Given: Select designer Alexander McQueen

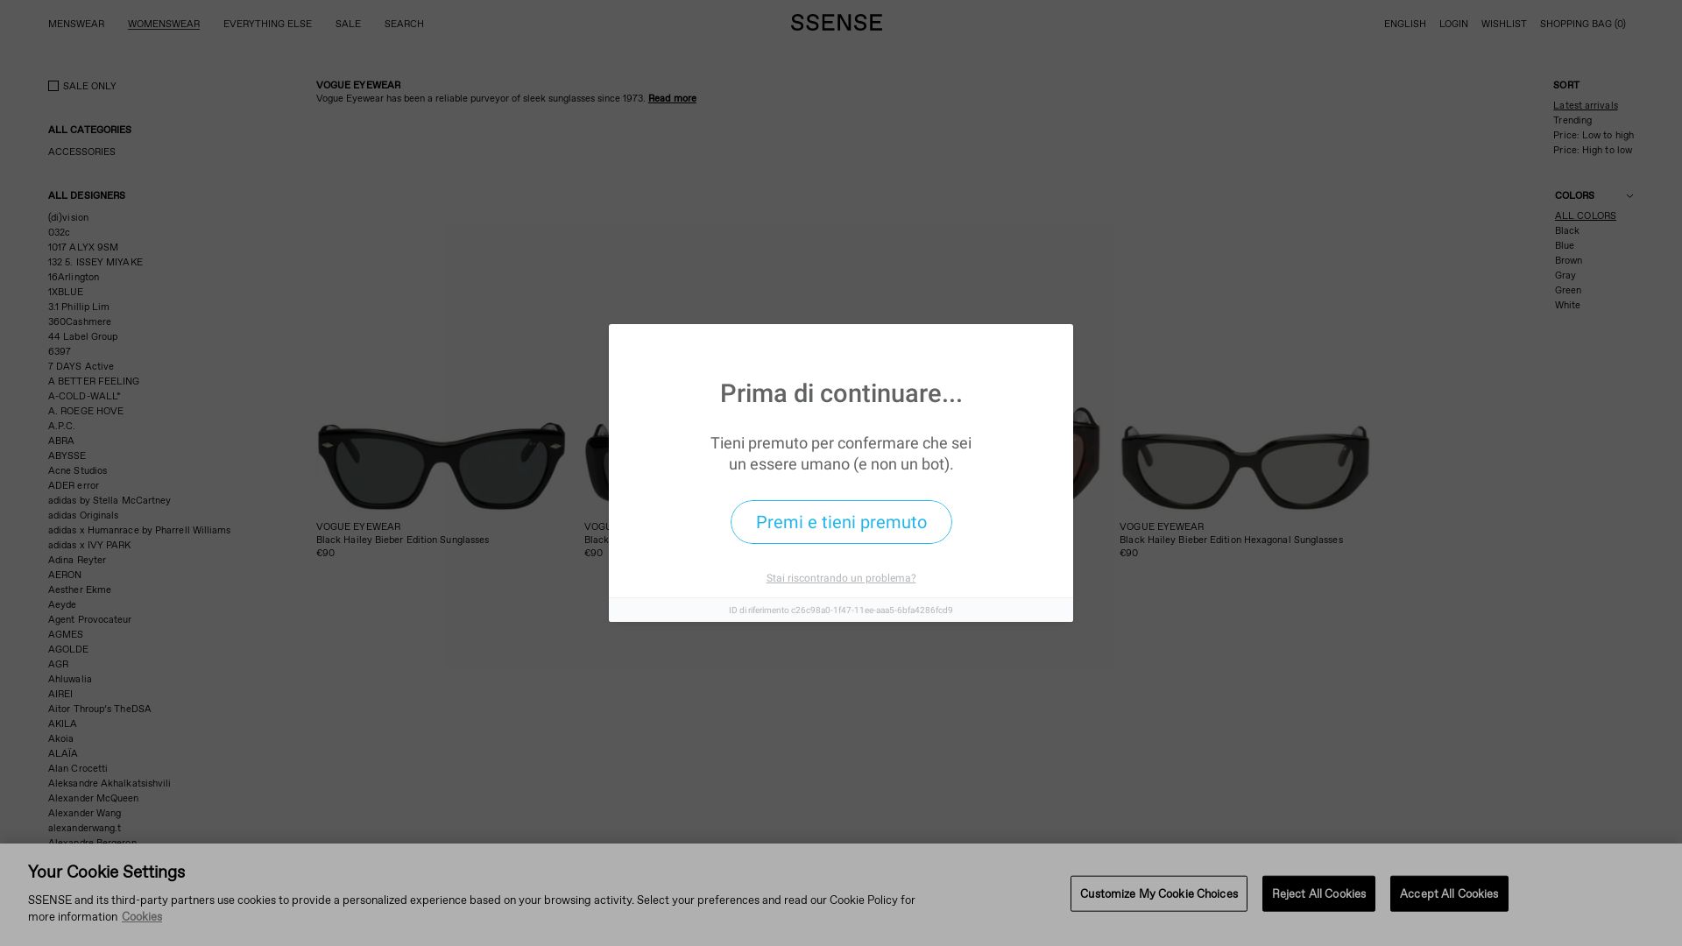Looking at the screenshot, I should point(93,798).
